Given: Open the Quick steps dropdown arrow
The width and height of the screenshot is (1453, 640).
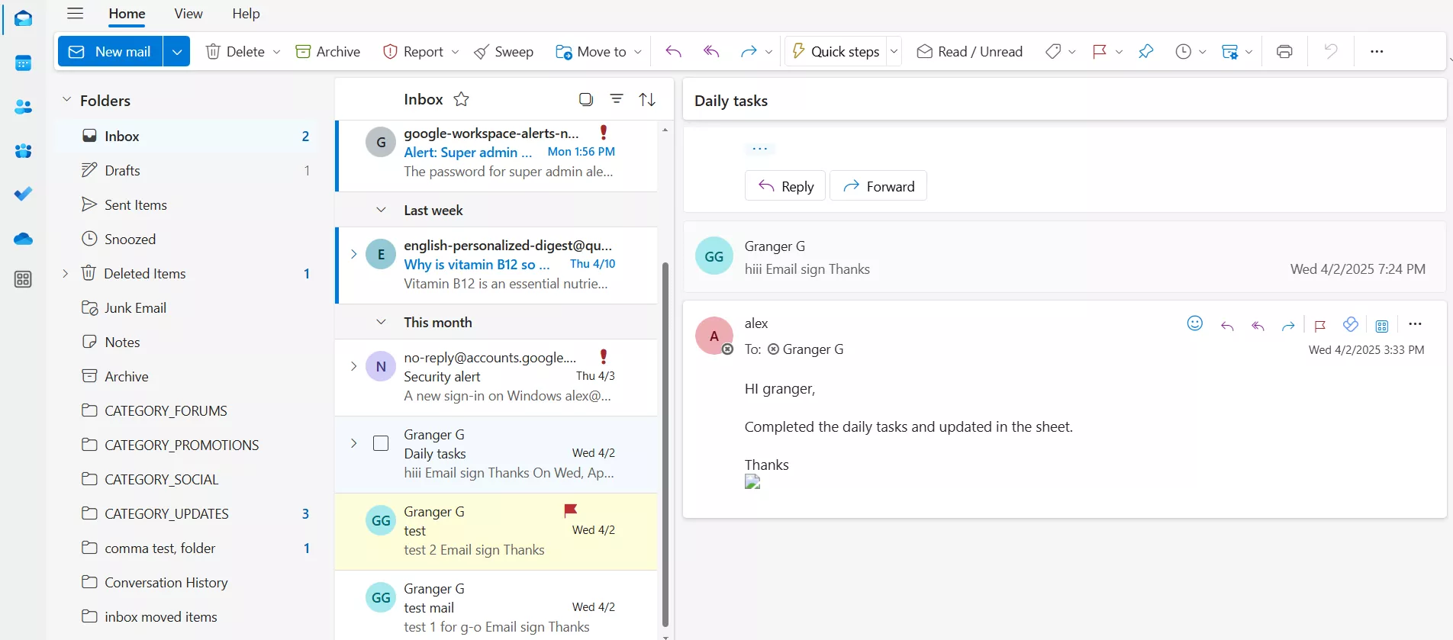Looking at the screenshot, I should (894, 51).
